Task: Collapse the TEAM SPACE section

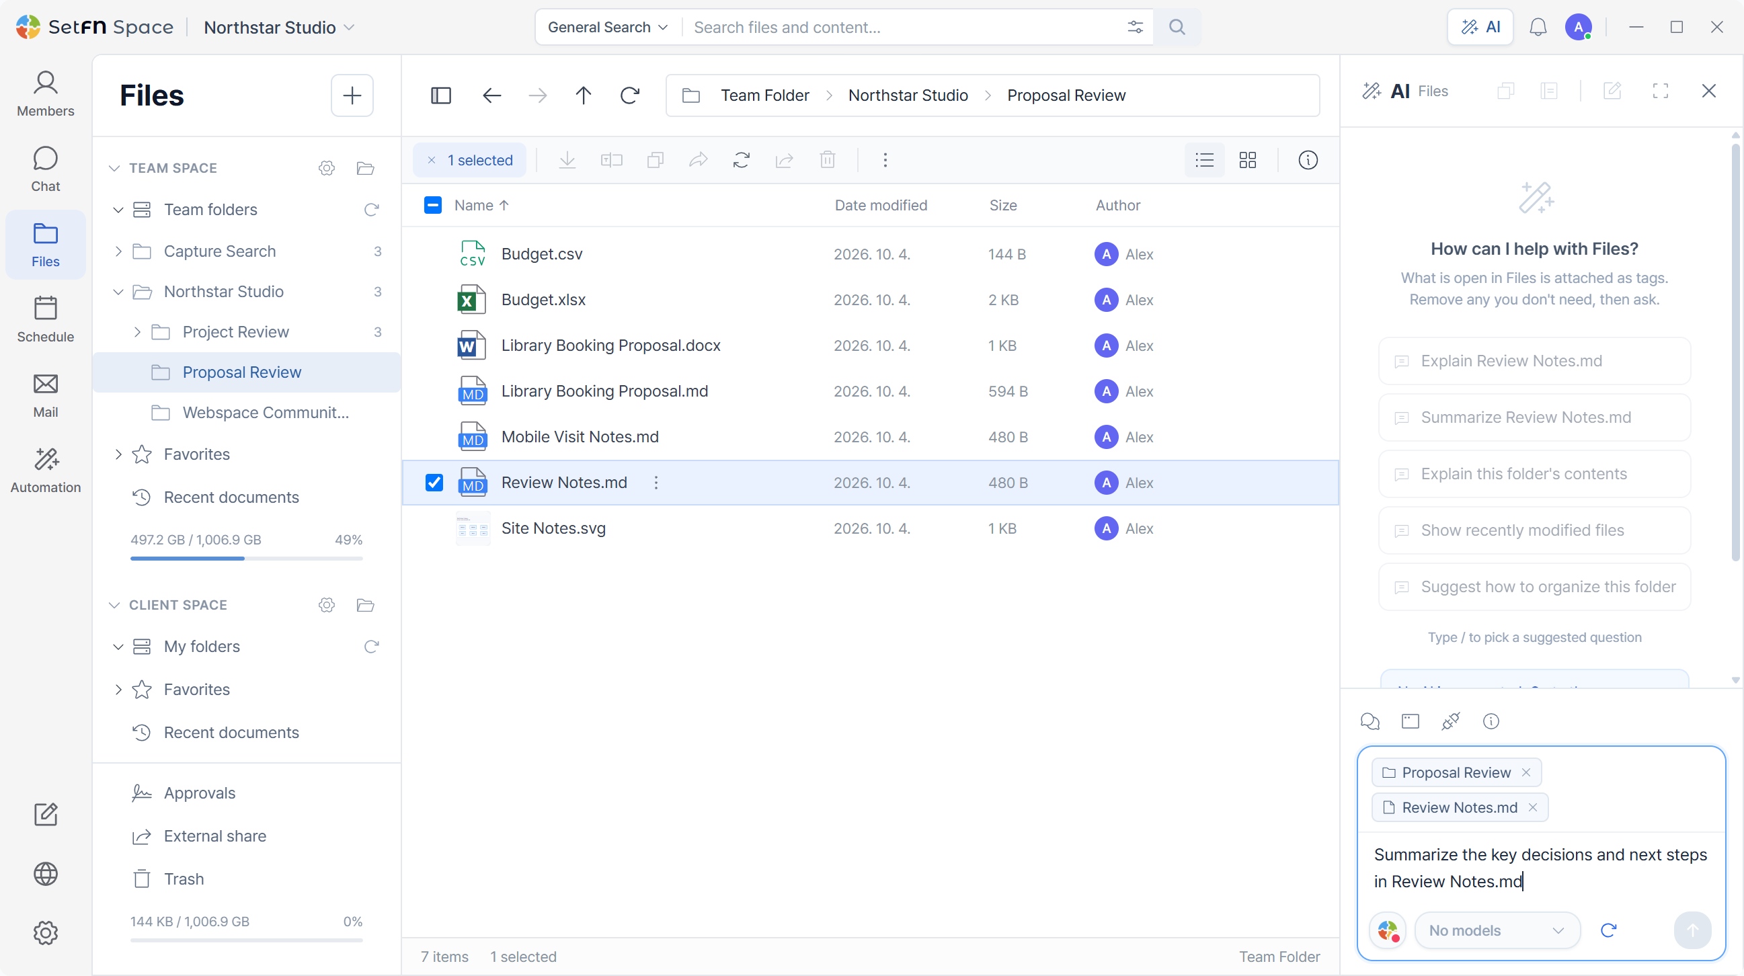Action: coord(114,168)
